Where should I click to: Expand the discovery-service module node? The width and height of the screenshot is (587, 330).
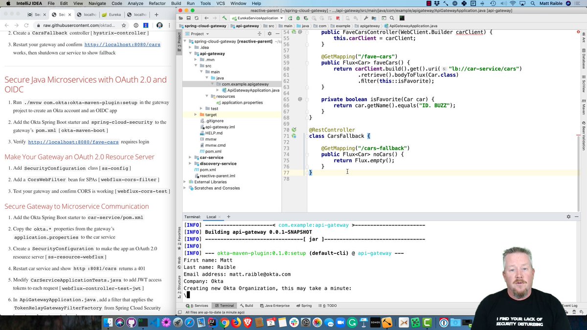click(x=190, y=164)
